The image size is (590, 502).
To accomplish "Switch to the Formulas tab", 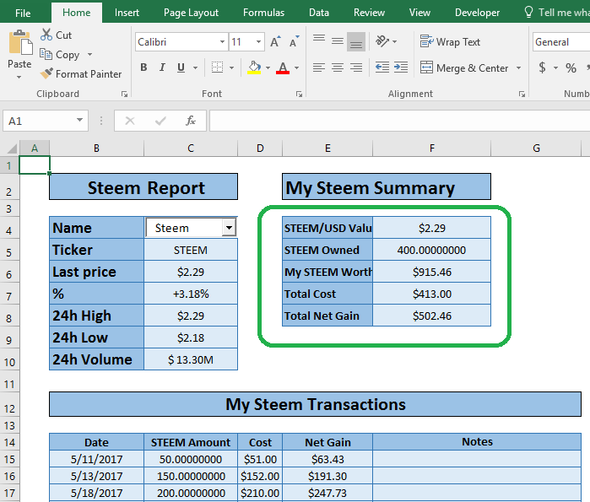I will pos(263,13).
